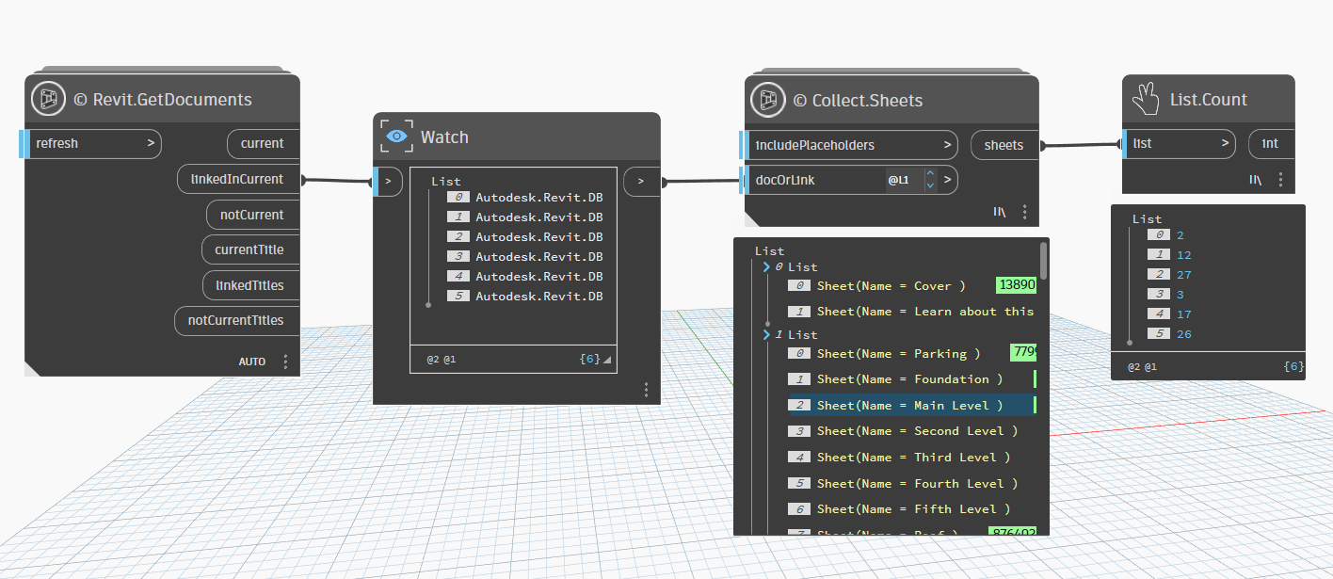Click the int output port on List.Count
The width and height of the screenshot is (1333, 579).
coord(1271,144)
